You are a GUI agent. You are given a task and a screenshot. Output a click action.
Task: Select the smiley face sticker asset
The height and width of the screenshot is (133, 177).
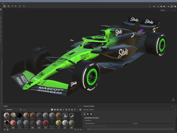(x=72, y=116)
